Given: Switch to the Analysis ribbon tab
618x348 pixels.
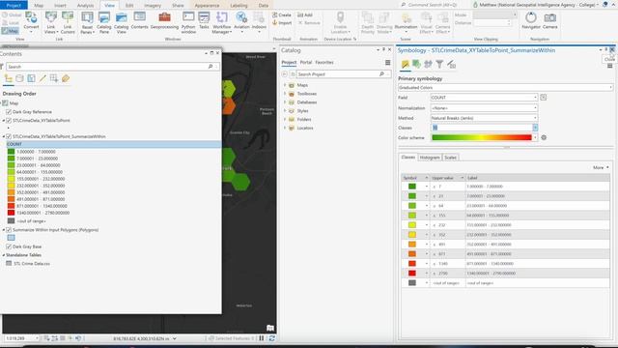Looking at the screenshot, I should coord(85,6).
